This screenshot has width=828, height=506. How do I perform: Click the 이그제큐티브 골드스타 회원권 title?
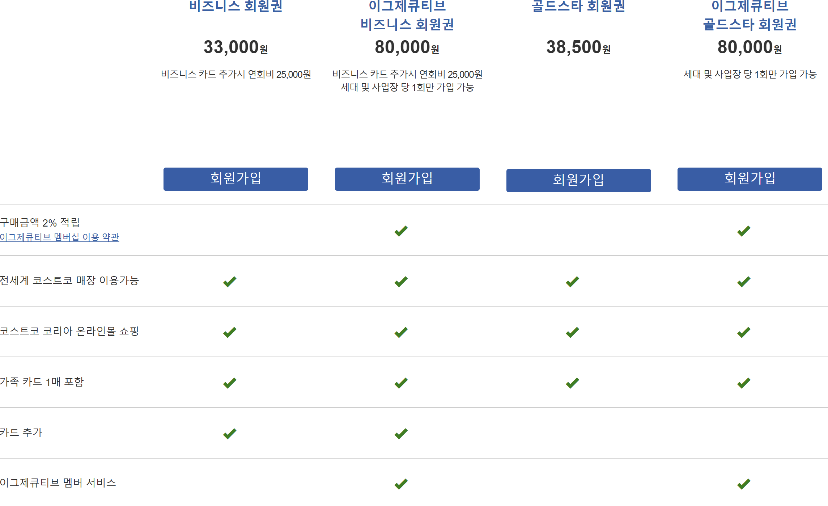[x=749, y=16]
